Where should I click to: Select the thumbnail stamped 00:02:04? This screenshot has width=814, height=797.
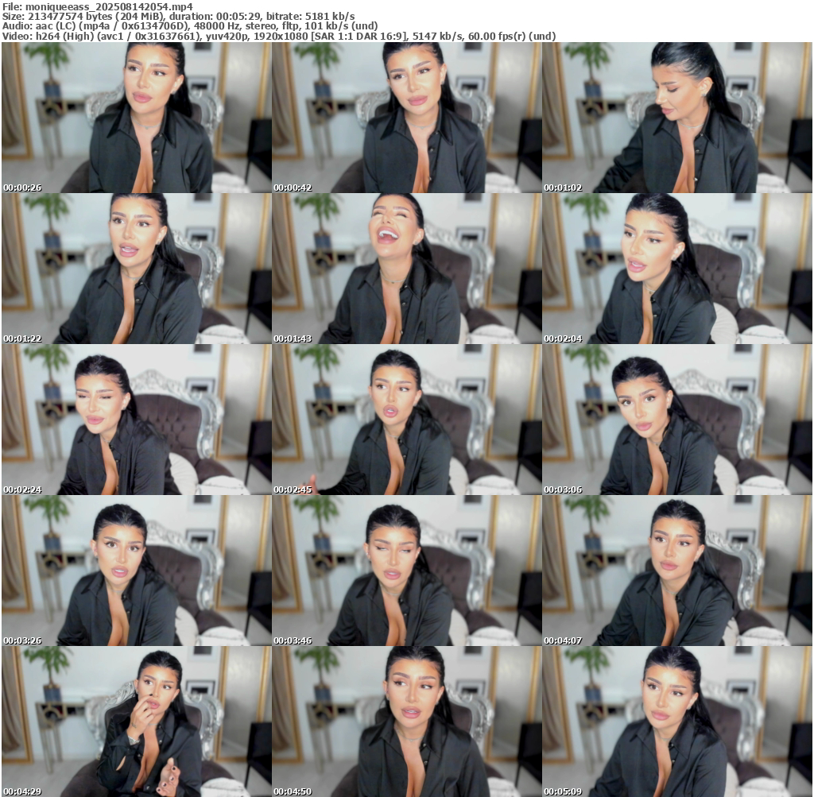(676, 269)
